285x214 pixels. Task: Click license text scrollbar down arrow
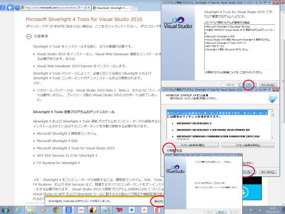coord(273,137)
